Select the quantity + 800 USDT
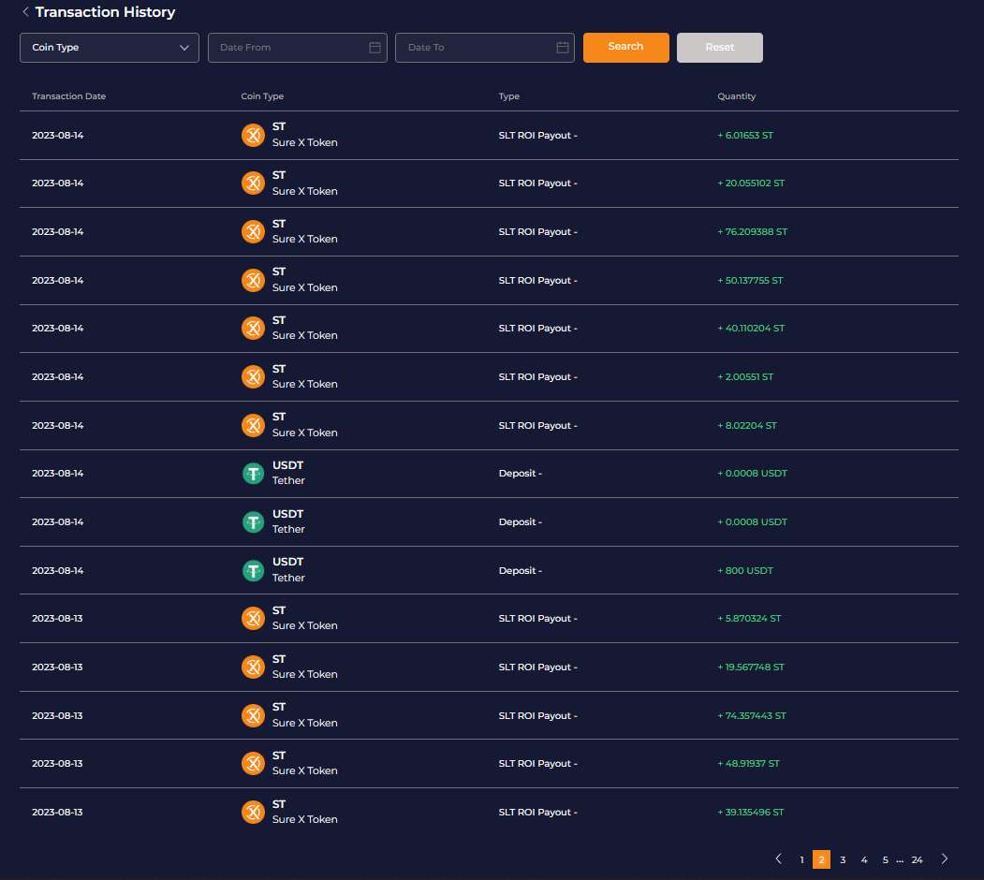The height and width of the screenshot is (880, 984). pyautogui.click(x=745, y=570)
